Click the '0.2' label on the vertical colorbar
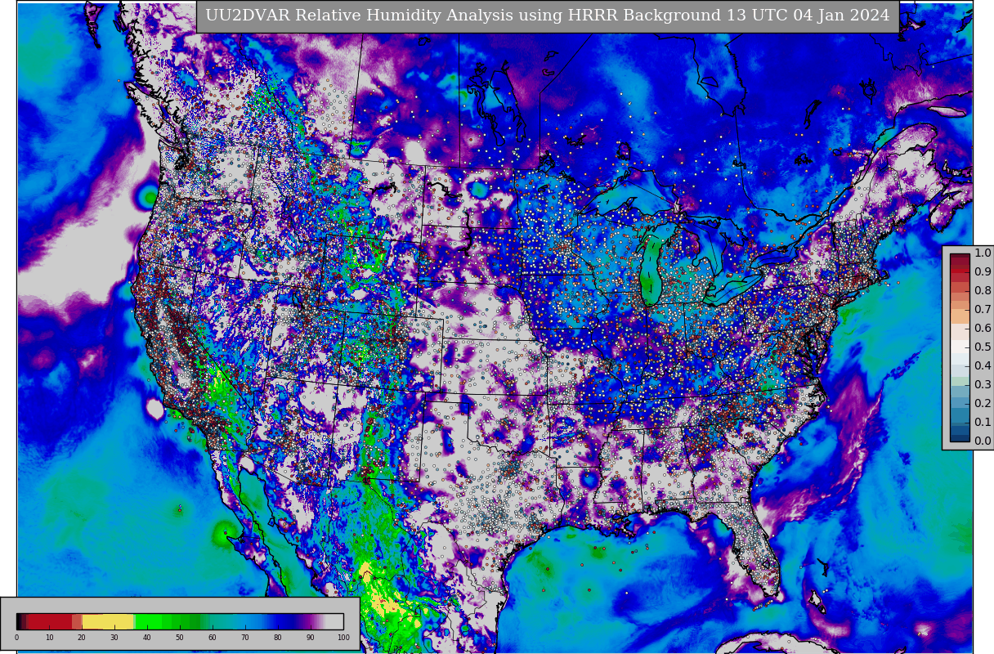Viewport: 994px width, 654px height. point(983,403)
